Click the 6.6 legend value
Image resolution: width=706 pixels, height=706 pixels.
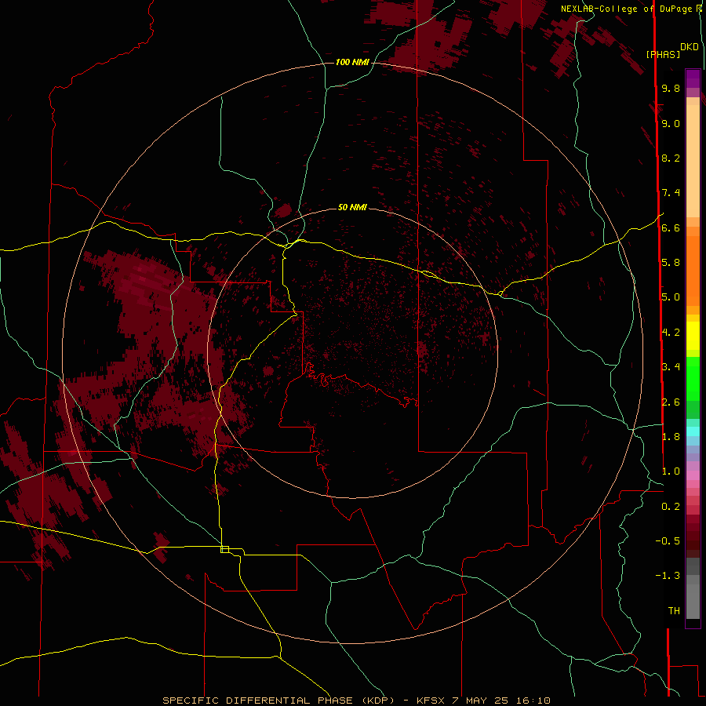pyautogui.click(x=671, y=227)
